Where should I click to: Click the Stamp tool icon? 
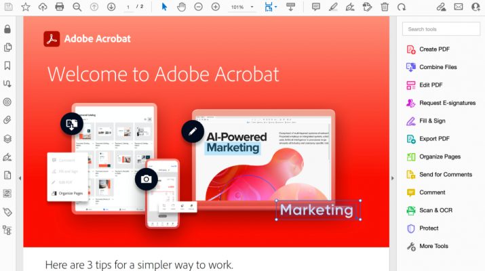click(367, 7)
